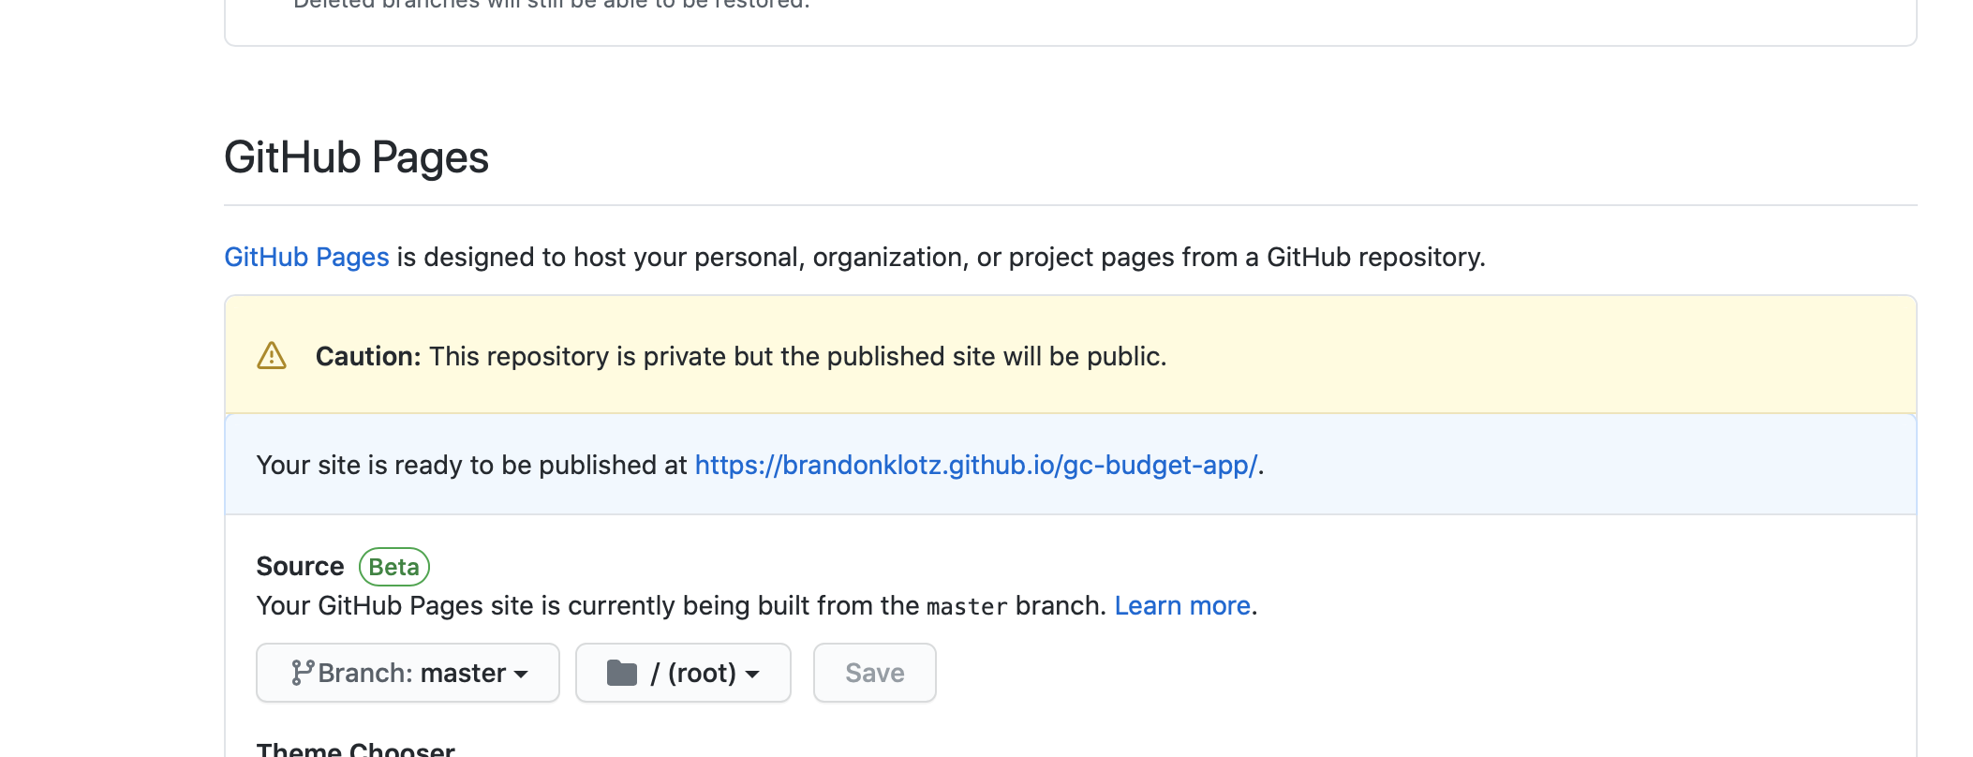
Task: Click the Save button
Action: (x=874, y=673)
